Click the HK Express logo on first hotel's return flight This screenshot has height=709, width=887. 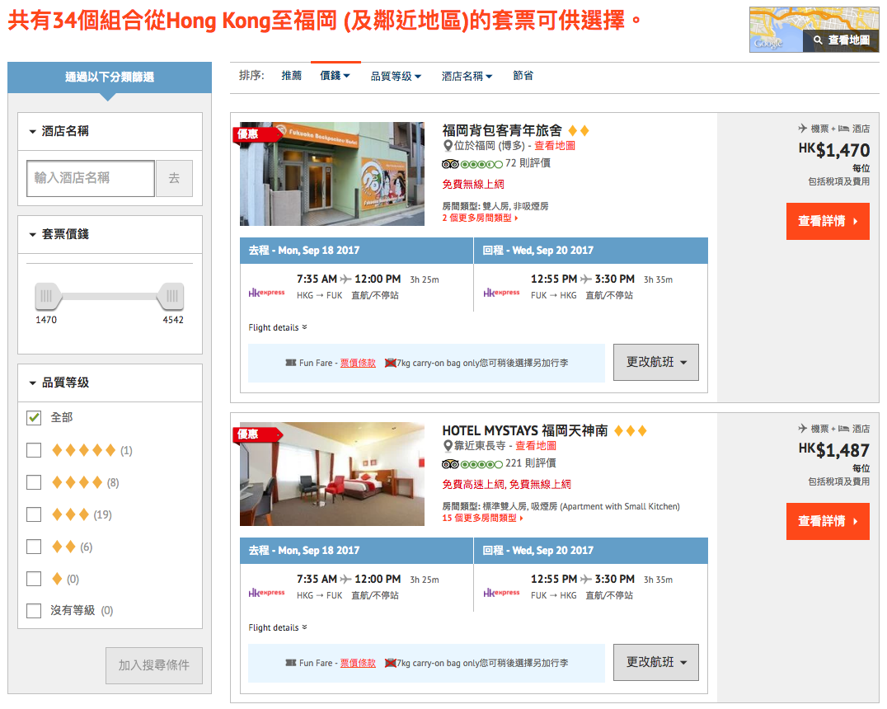pyautogui.click(x=501, y=293)
